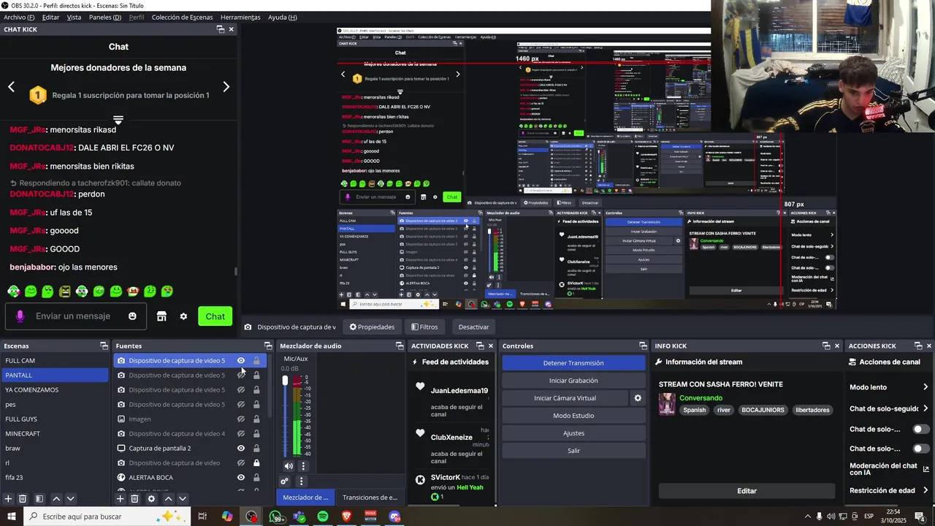Open Discord from the taskbar
935x526 pixels.
pyautogui.click(x=395, y=517)
